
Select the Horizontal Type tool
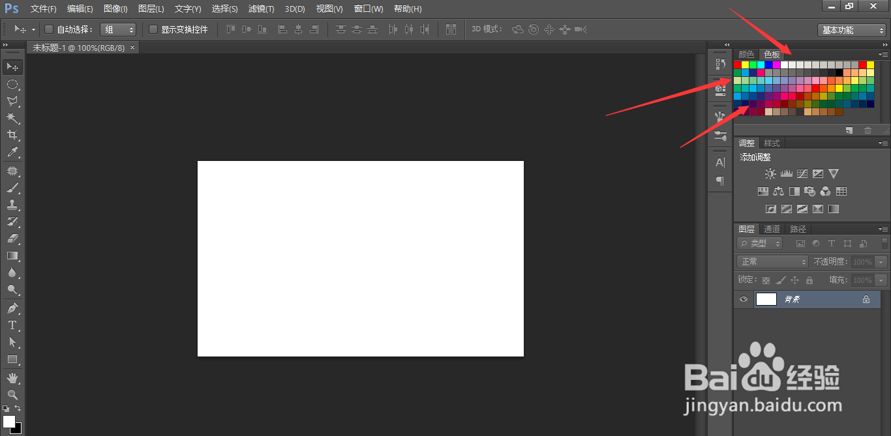tap(12, 325)
